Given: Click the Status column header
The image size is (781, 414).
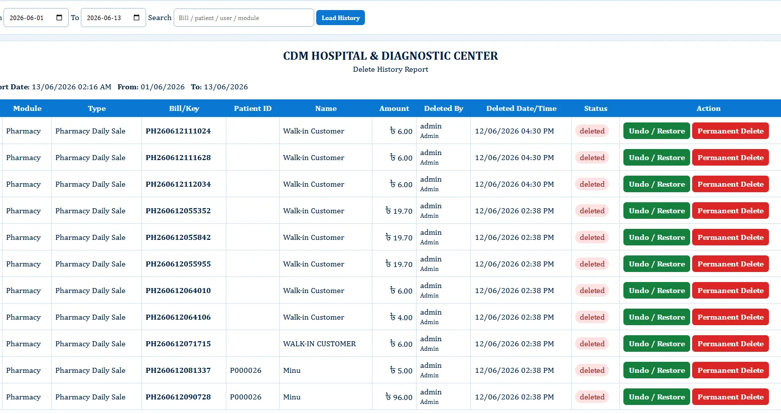Looking at the screenshot, I should point(595,108).
